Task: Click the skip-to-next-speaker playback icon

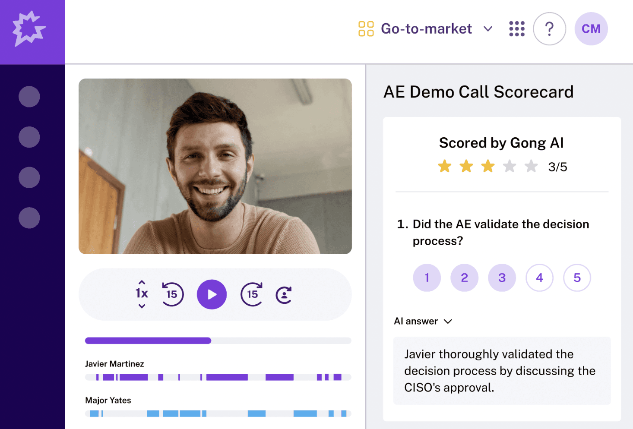Action: tap(285, 294)
